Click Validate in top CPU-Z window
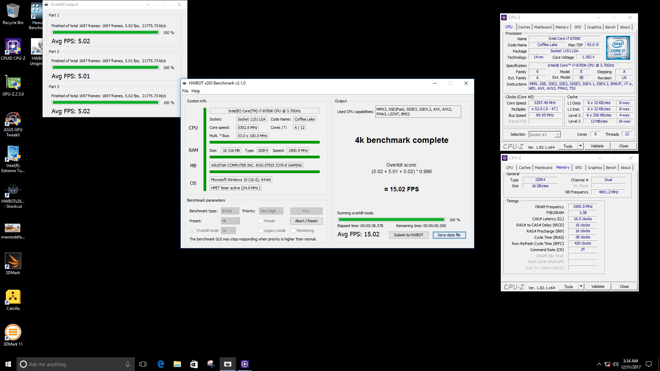Screen dimensions: 660x371 [x=597, y=146]
